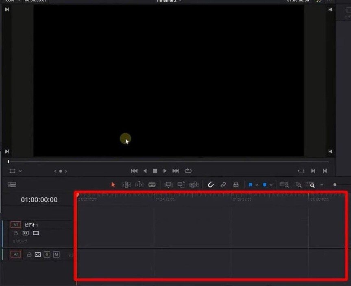Lock the ビデオ 1 video track
Screen dimensions: 351x286
pos(16,233)
